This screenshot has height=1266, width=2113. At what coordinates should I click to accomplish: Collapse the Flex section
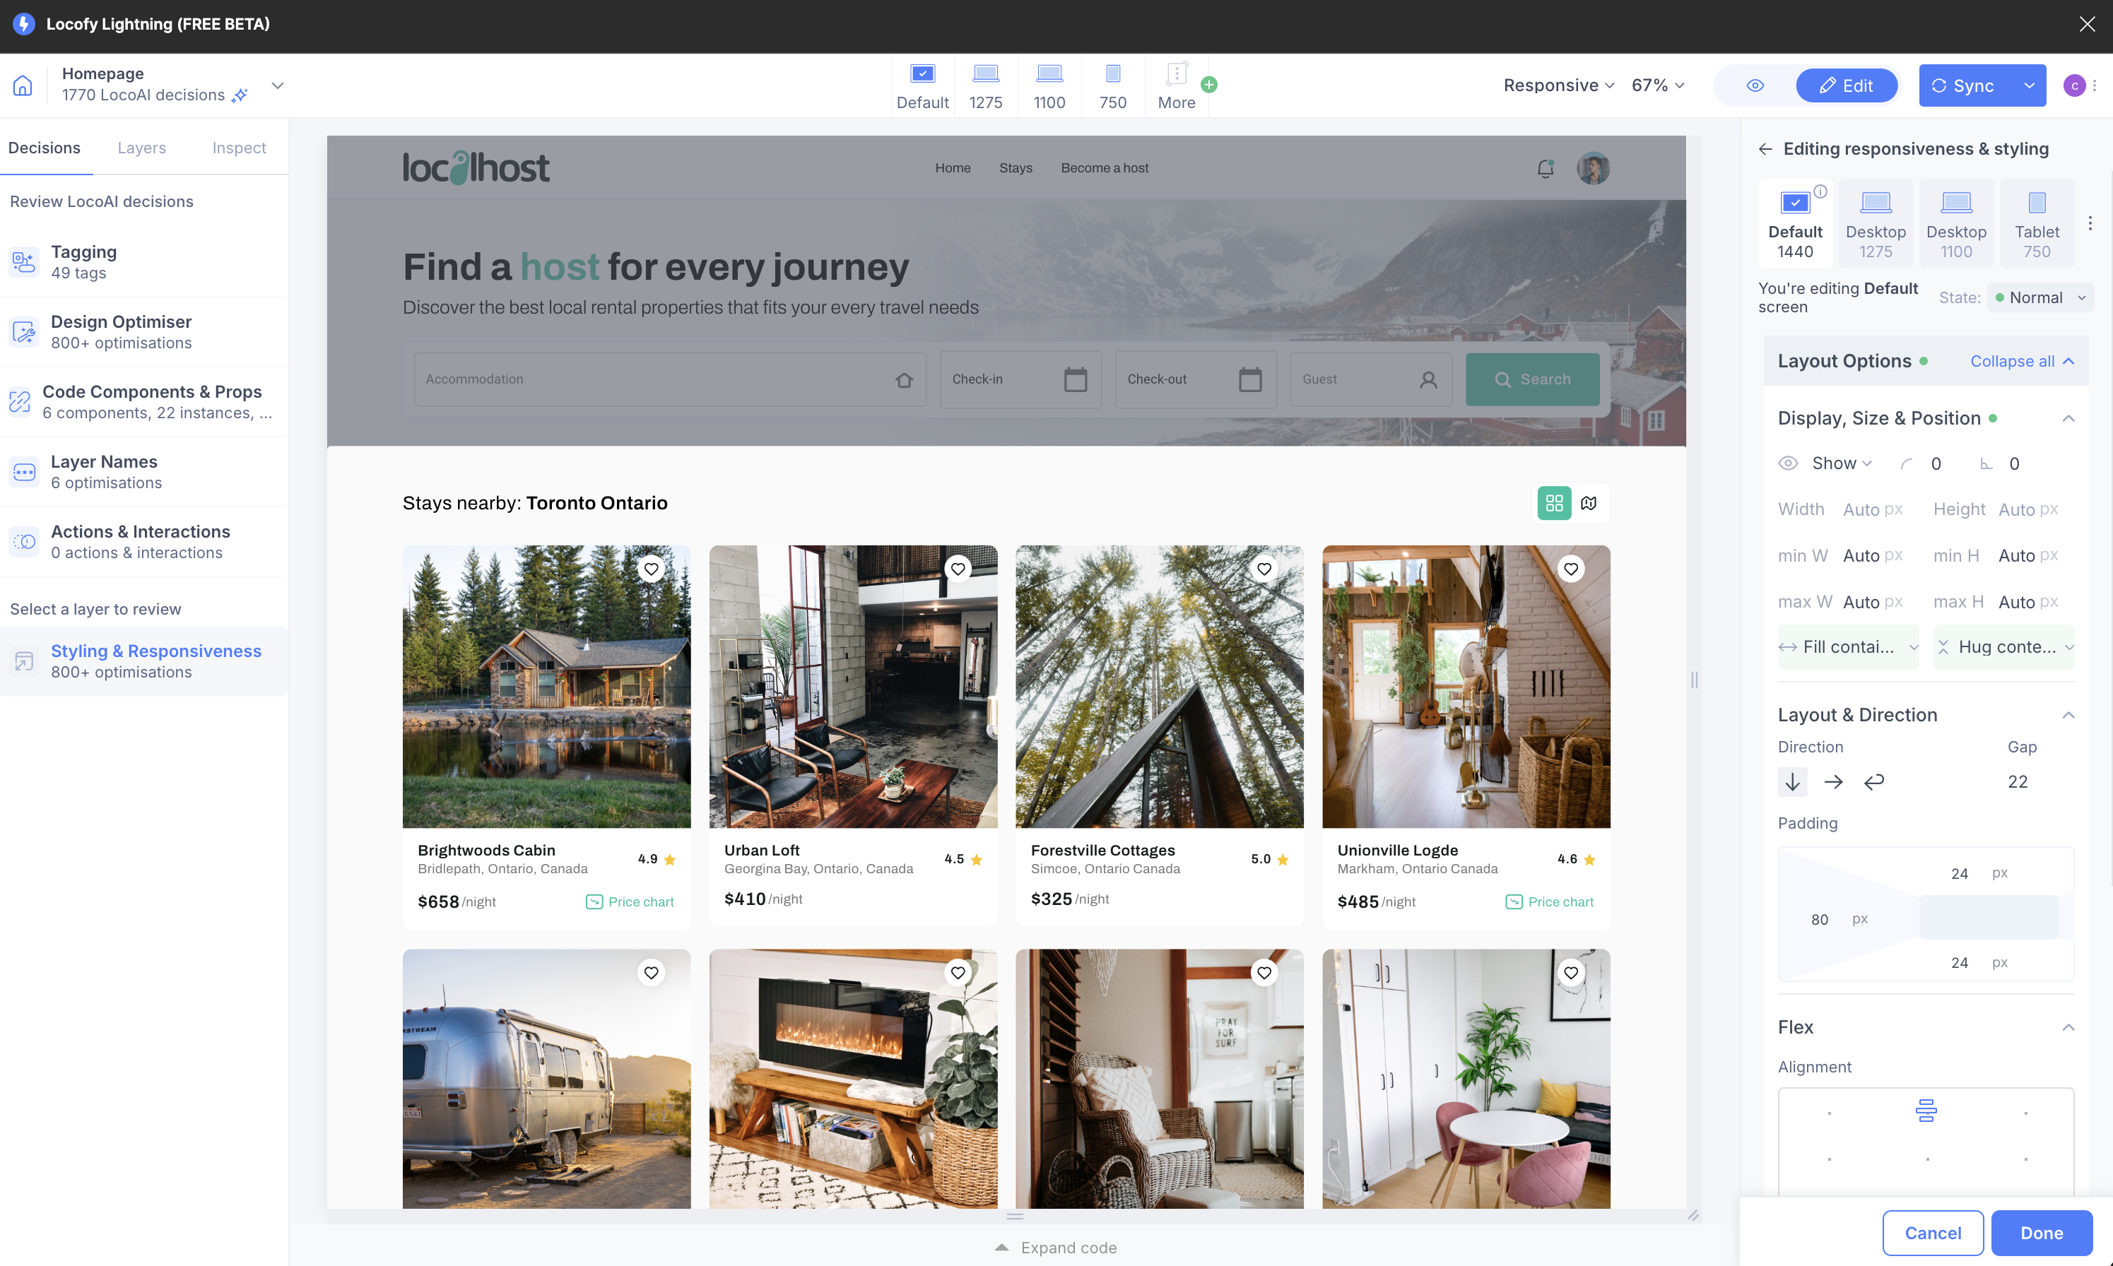tap(2068, 1028)
